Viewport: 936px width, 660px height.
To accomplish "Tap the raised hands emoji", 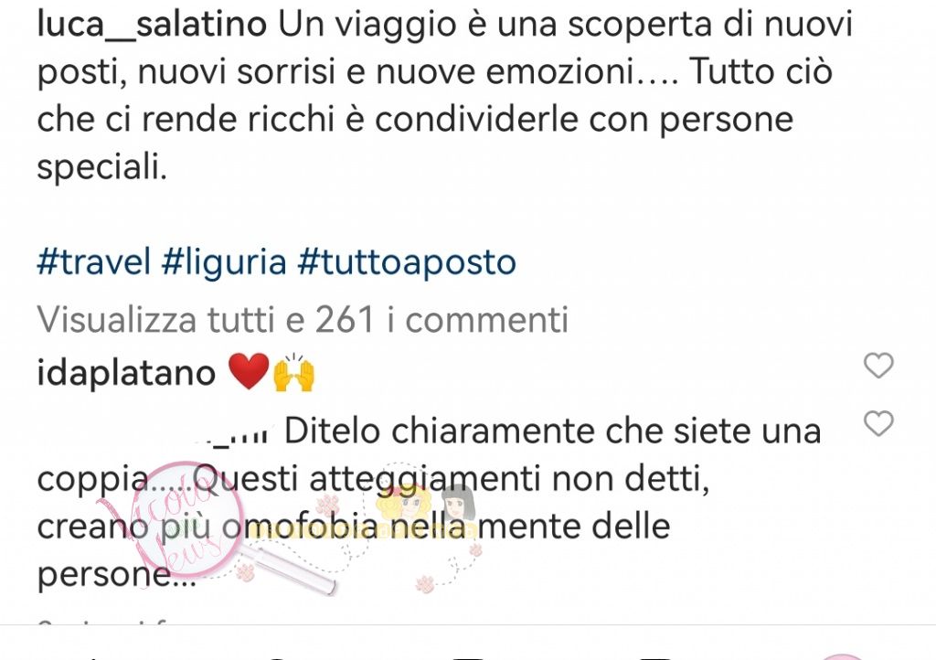I will pos(293,373).
